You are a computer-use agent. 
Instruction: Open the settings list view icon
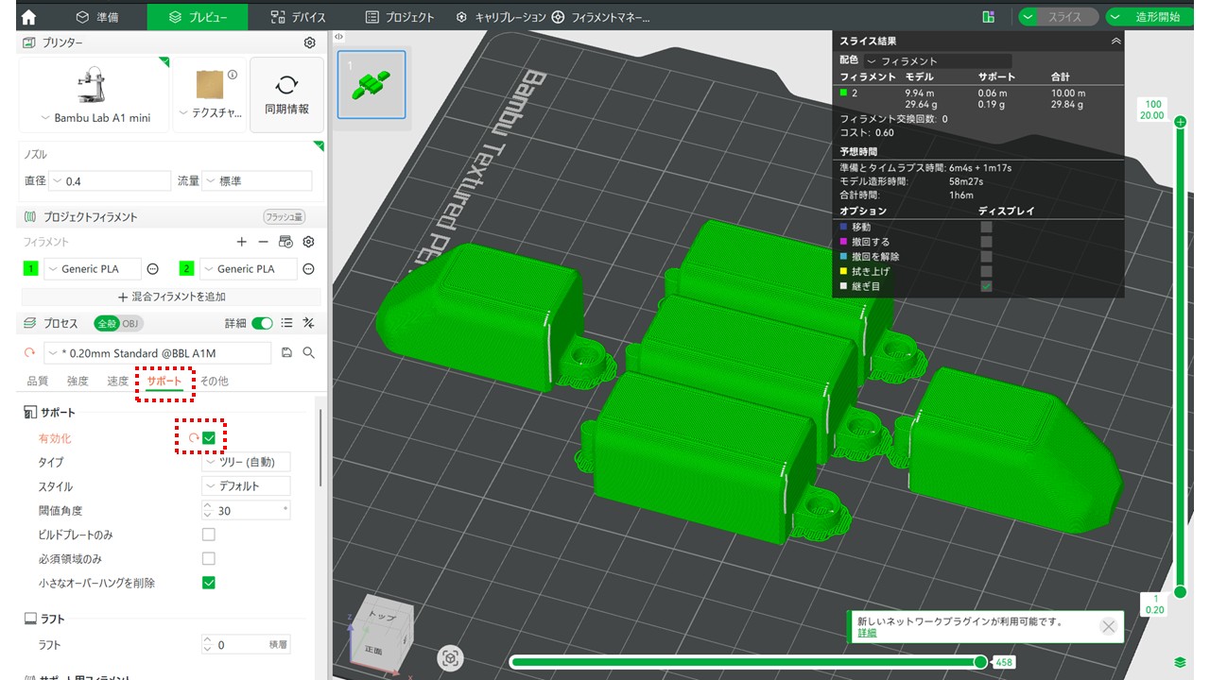tap(286, 323)
